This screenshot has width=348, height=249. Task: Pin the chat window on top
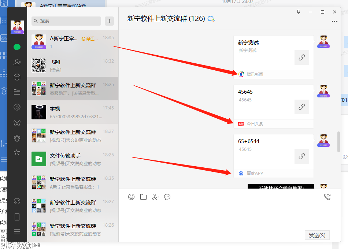(298, 12)
